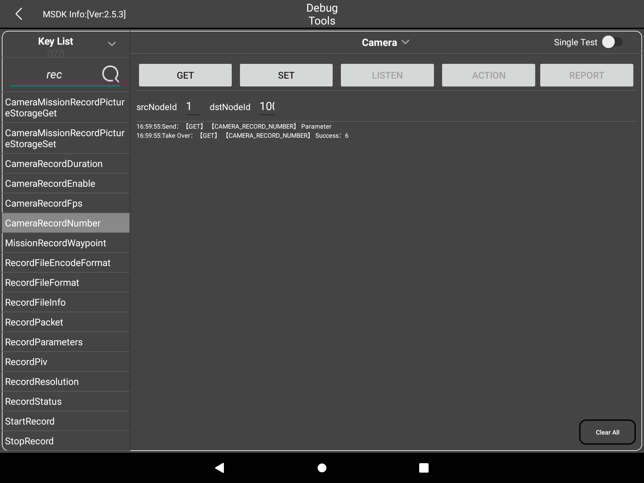The image size is (644, 483).
Task: Click the GET action icon button
Action: pos(185,75)
